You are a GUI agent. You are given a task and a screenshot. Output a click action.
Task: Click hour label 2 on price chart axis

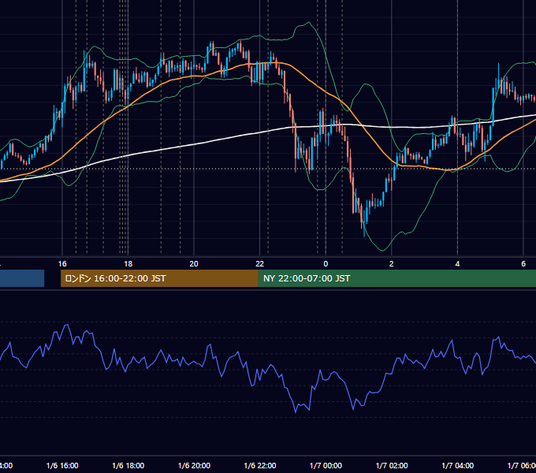point(392,264)
